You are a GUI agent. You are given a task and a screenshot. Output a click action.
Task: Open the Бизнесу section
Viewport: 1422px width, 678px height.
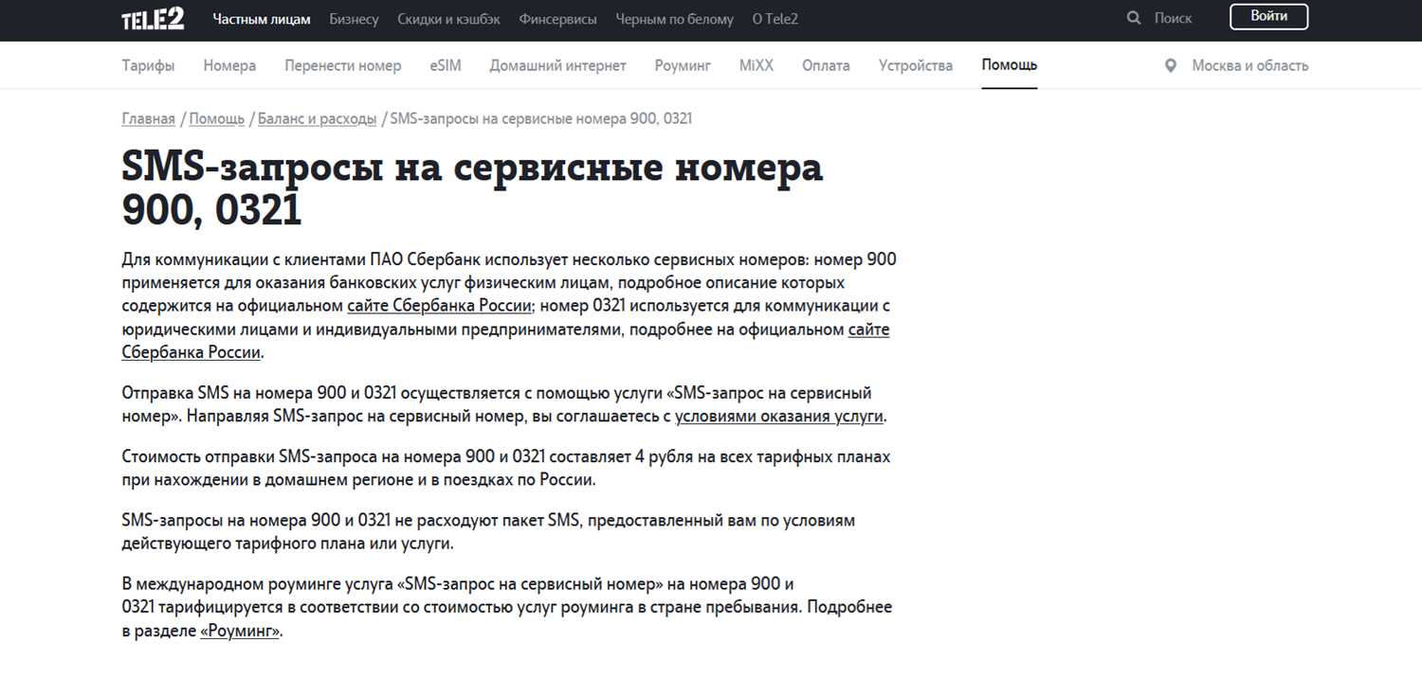click(x=355, y=19)
